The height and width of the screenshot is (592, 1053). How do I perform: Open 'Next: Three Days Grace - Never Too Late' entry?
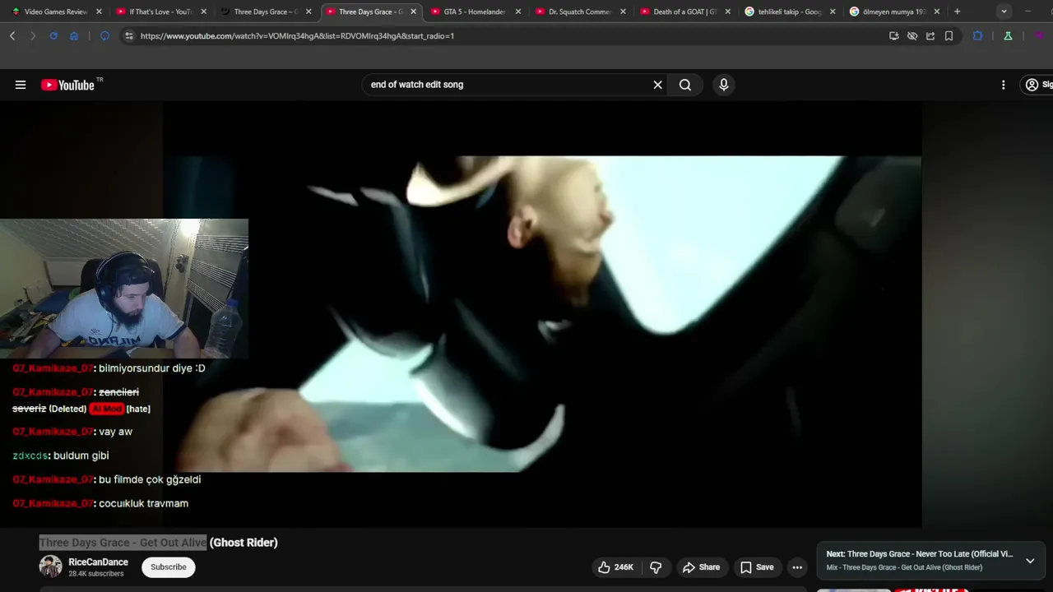click(x=920, y=554)
